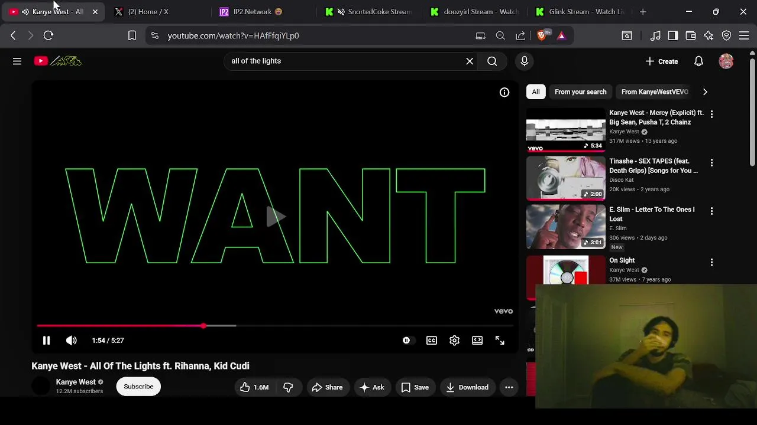The image size is (757, 425).
Task: Open Create menu
Action: coord(662,61)
